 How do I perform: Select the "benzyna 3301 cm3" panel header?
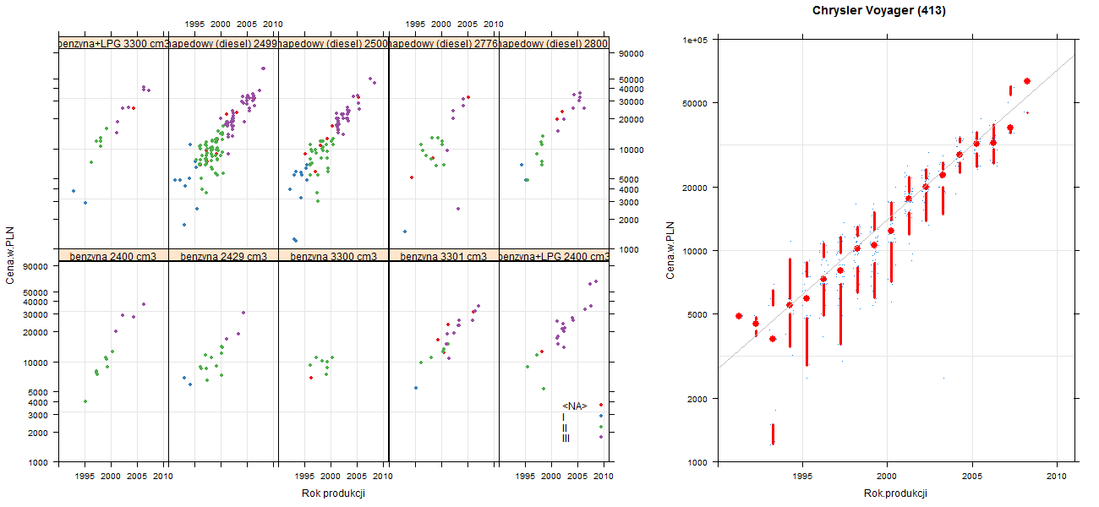(x=444, y=255)
